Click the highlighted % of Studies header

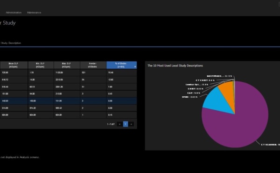(x=122, y=65)
